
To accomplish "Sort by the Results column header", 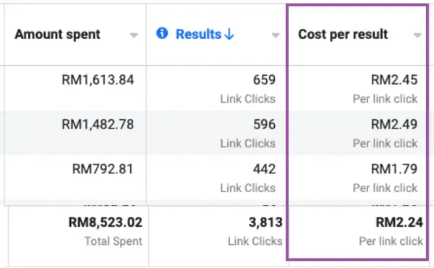I will [x=198, y=34].
